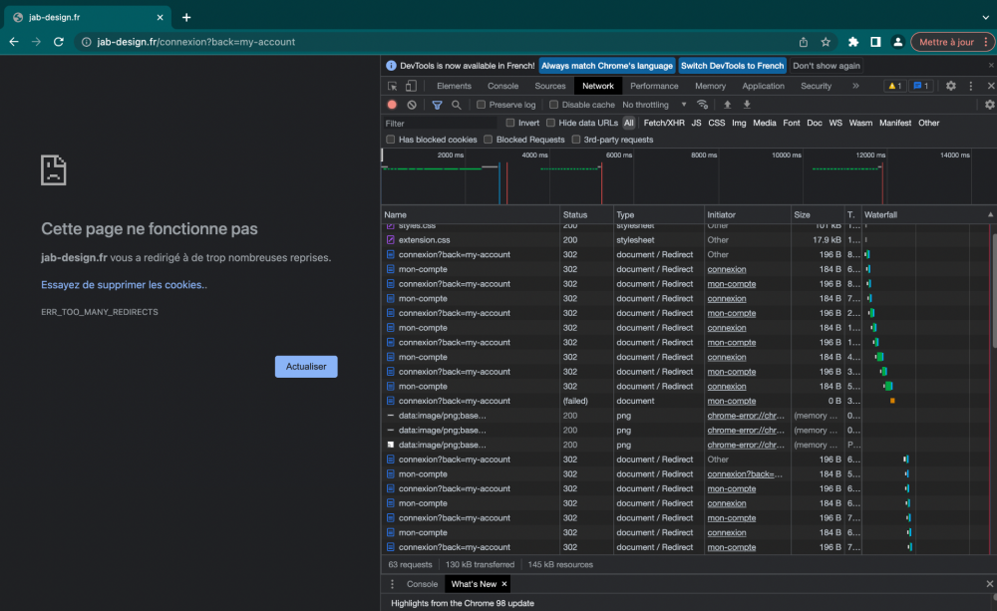Clear the network log
The width and height of the screenshot is (997, 611).
point(412,105)
